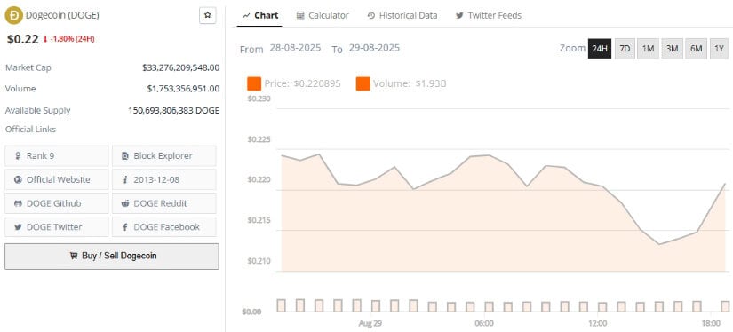Open DOGE Github page
Image resolution: width=733 pixels, height=332 pixels.
57,203
